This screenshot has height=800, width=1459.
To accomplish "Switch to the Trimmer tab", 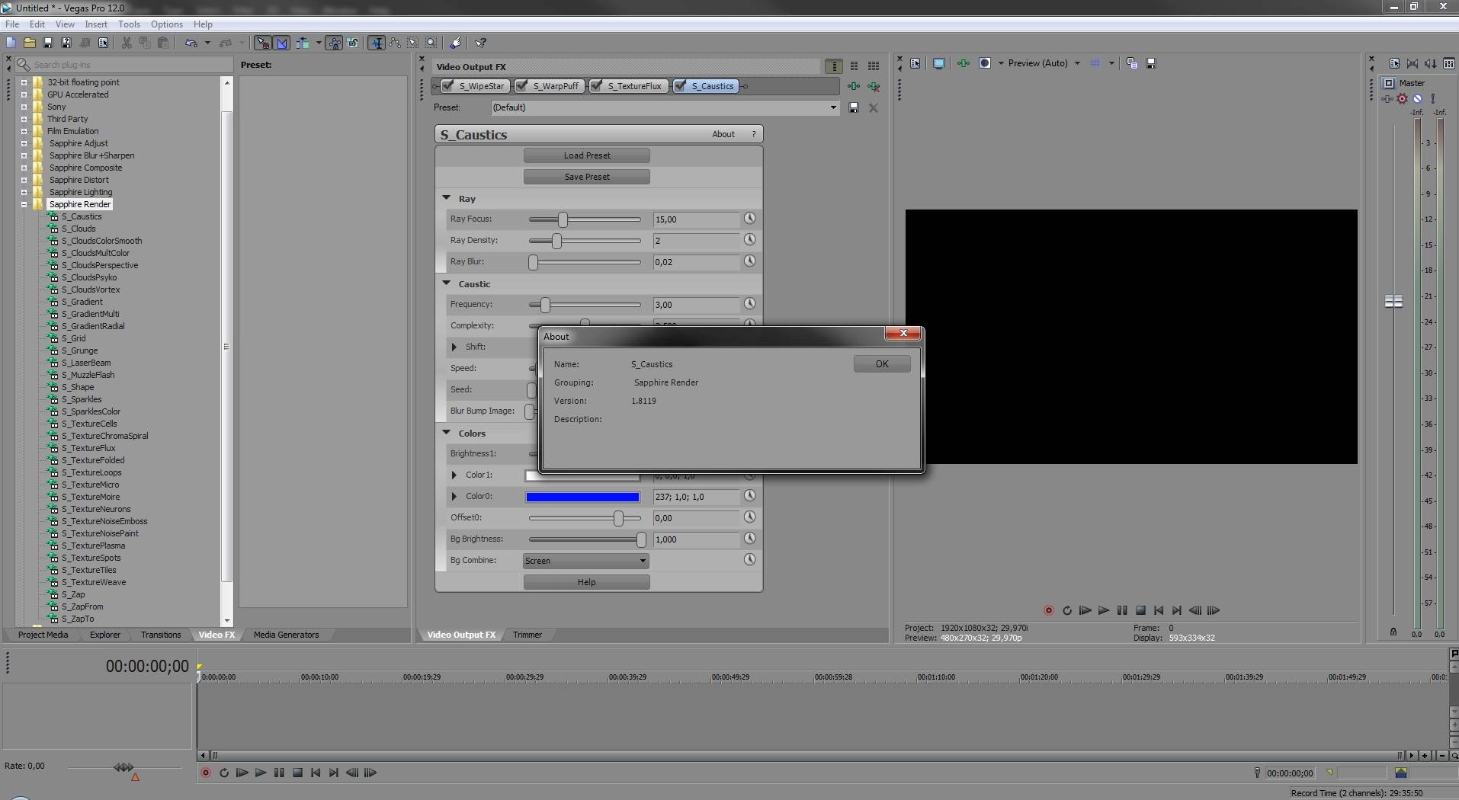I will click(x=527, y=635).
